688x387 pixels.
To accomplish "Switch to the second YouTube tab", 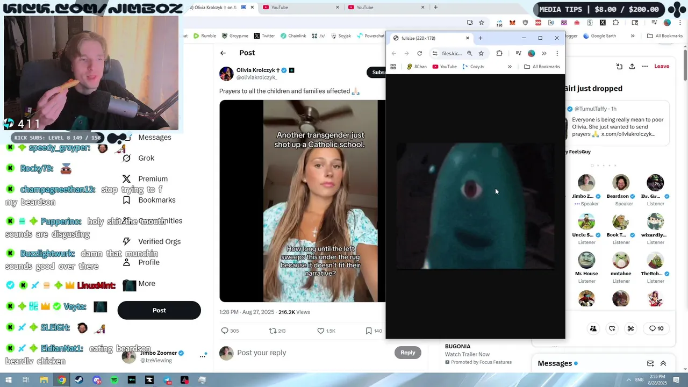I will tap(387, 8).
